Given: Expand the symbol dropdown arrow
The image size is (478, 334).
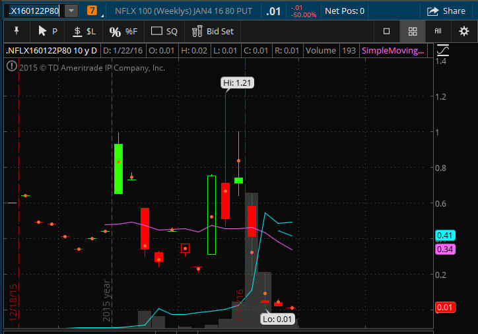Looking at the screenshot, I should (71, 11).
